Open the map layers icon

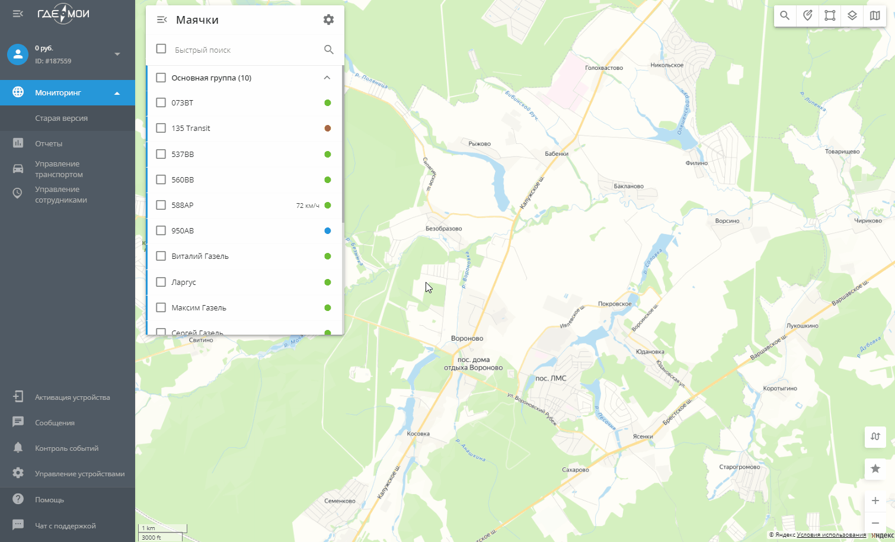pos(852,16)
